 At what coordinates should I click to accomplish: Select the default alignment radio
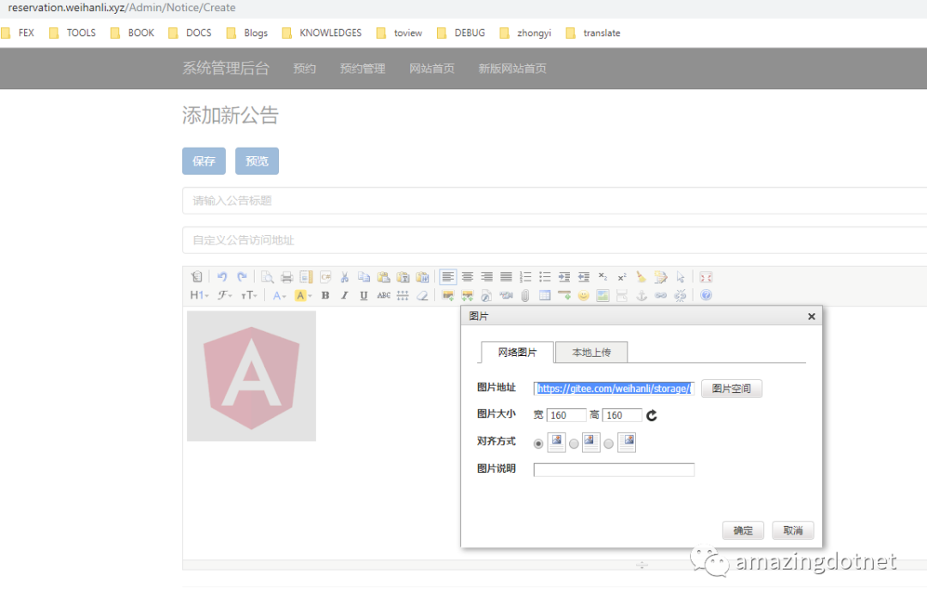tap(538, 444)
